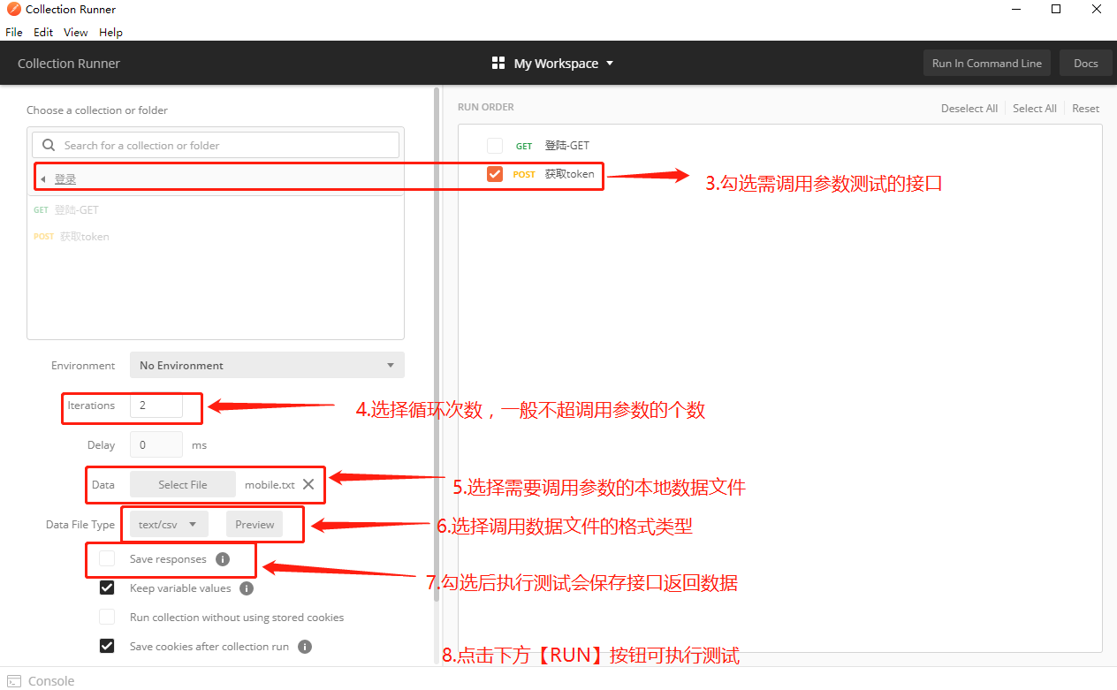Viewport: 1117px width, 690px height.
Task: Click the 获取token request name in run order
Action: [x=570, y=174]
